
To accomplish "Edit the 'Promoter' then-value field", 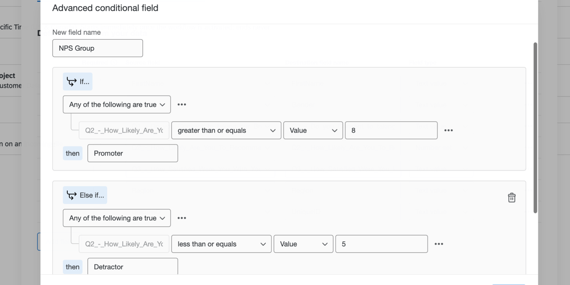I will (x=132, y=153).
